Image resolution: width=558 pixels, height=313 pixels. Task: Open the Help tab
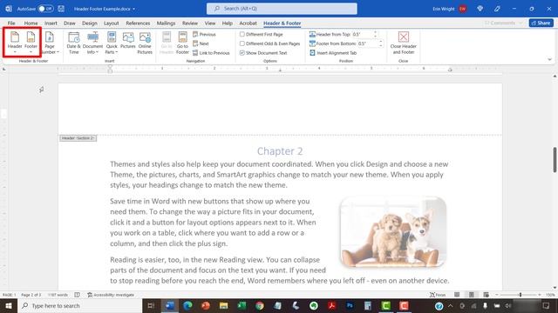click(228, 23)
